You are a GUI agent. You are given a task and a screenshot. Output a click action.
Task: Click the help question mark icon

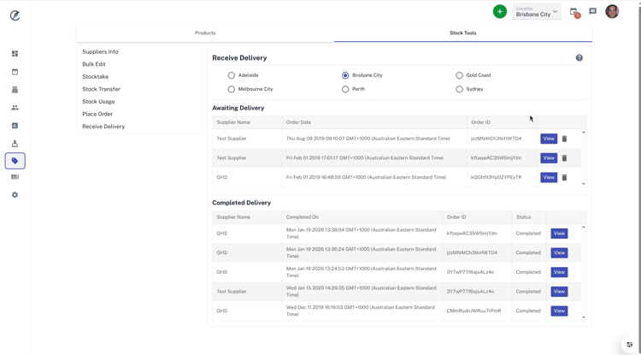pyautogui.click(x=579, y=58)
